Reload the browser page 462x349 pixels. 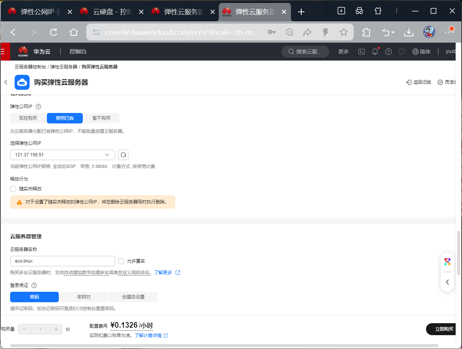[x=54, y=32]
